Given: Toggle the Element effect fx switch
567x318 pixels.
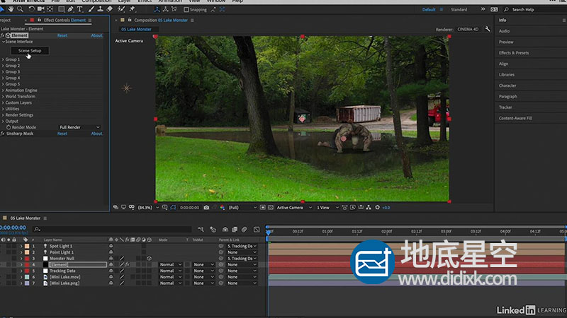Looking at the screenshot, I should coord(3,35).
